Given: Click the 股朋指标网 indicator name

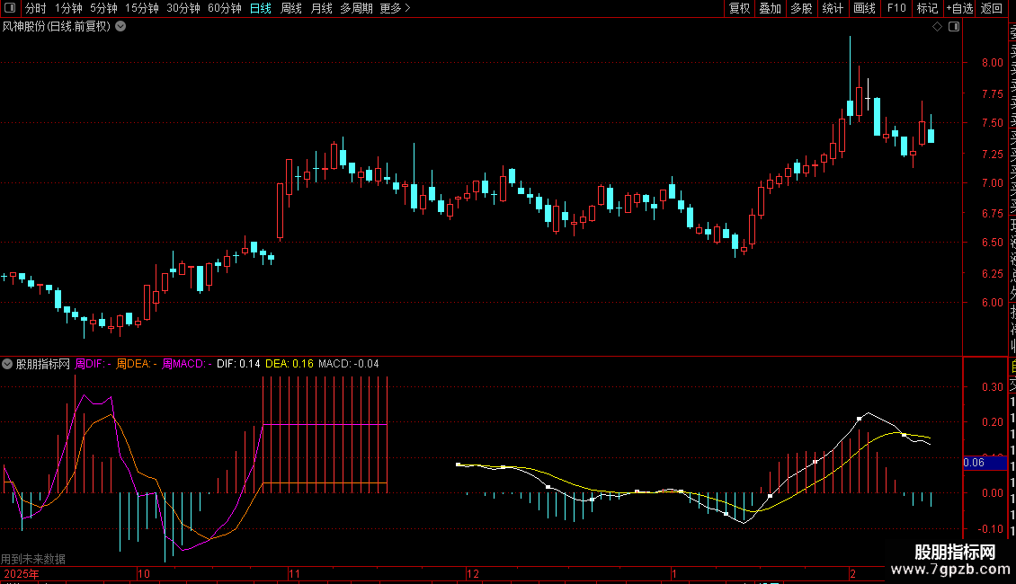Looking at the screenshot, I should 43,364.
